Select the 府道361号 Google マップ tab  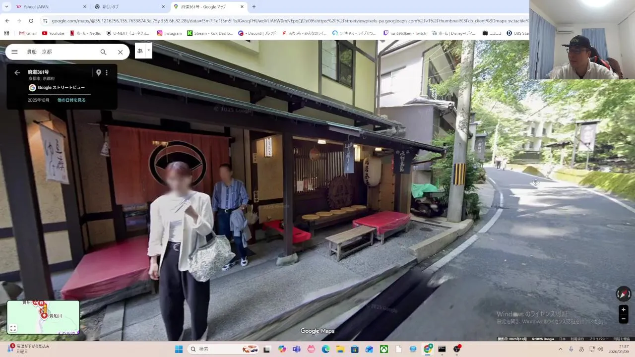[x=208, y=7]
